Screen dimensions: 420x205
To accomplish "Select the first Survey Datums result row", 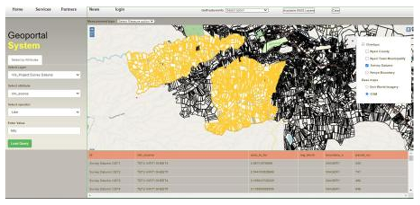I will (248, 163).
